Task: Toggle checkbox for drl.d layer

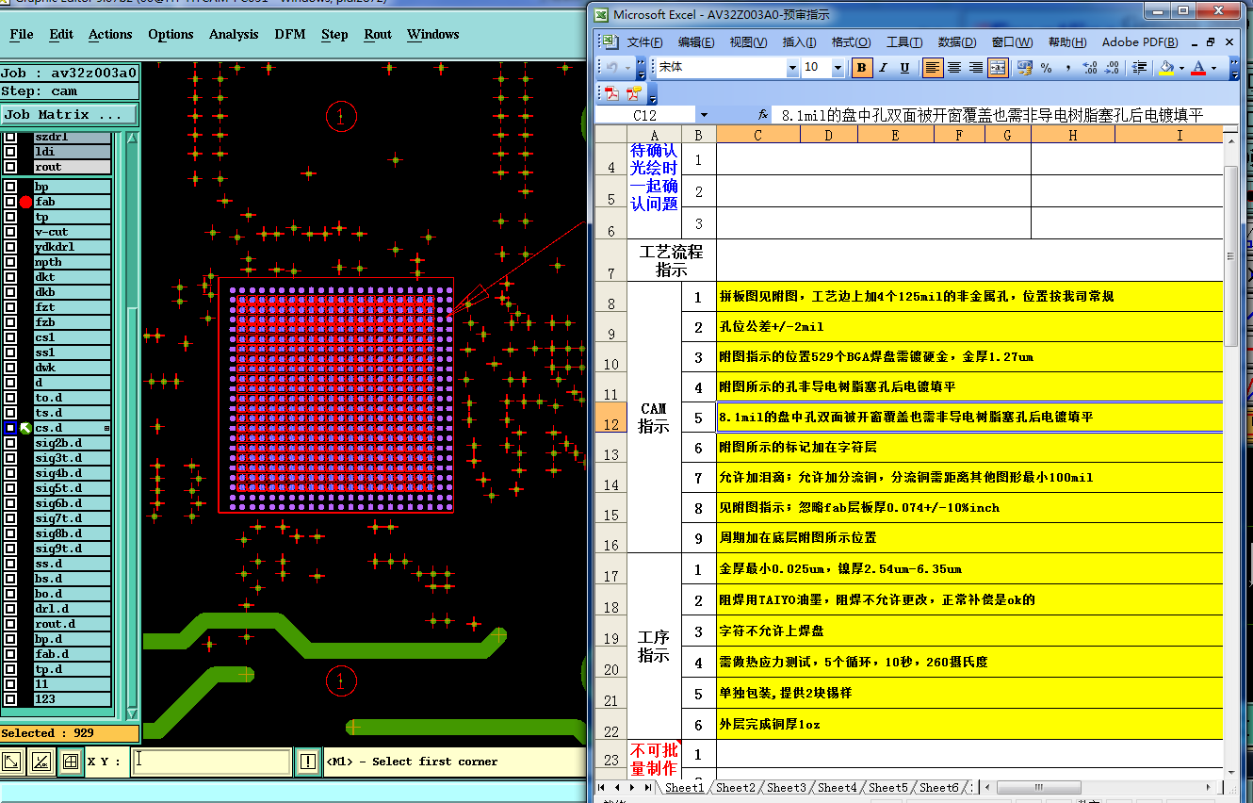Action: click(10, 609)
